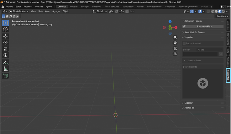Open viewport shading options dropdown

[227, 11]
